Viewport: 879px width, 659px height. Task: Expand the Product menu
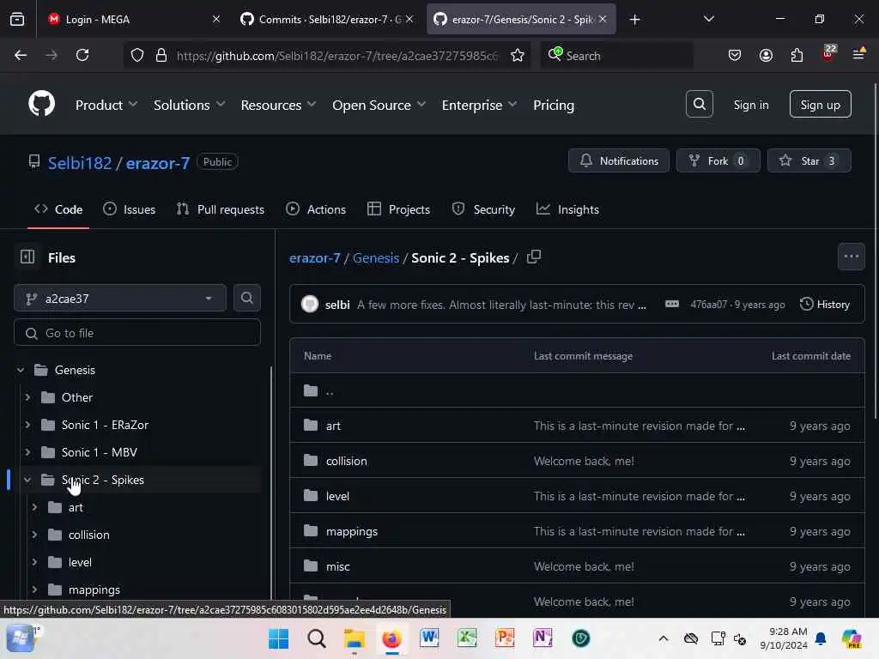click(106, 105)
